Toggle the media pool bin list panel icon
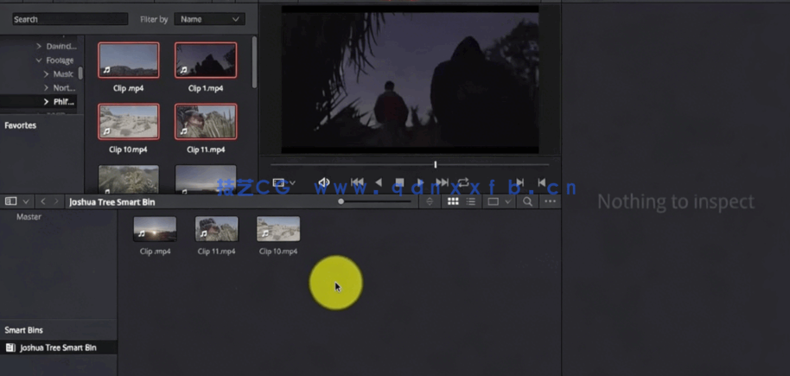The image size is (790, 376). [10, 201]
